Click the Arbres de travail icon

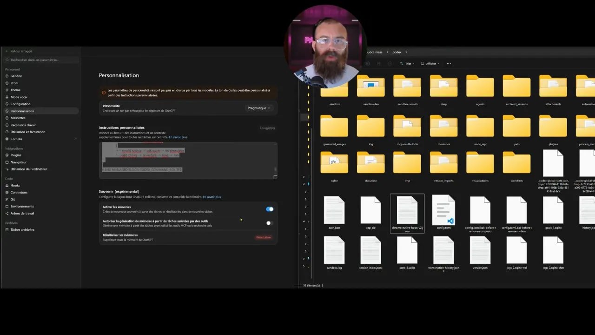(7, 213)
